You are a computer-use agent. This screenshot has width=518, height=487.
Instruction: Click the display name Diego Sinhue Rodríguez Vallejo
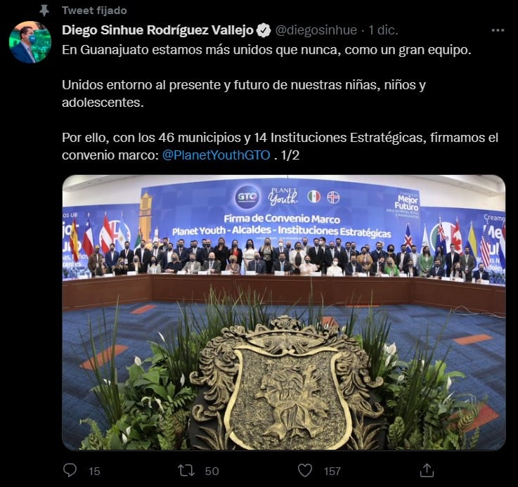tap(157, 30)
